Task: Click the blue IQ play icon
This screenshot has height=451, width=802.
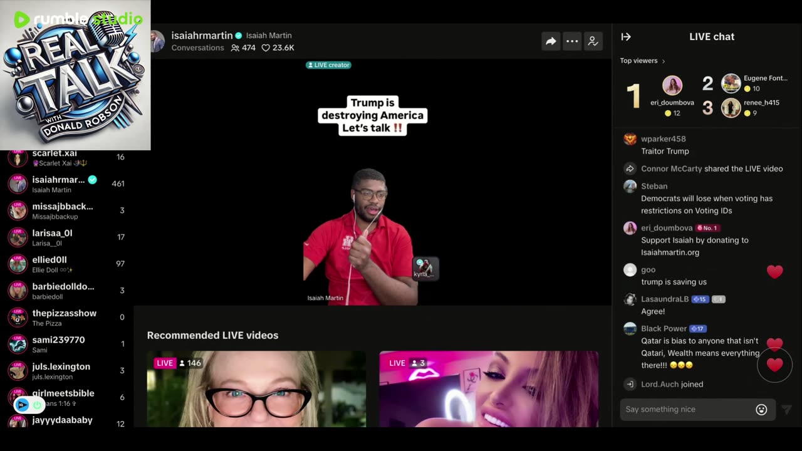Action: pos(23,405)
